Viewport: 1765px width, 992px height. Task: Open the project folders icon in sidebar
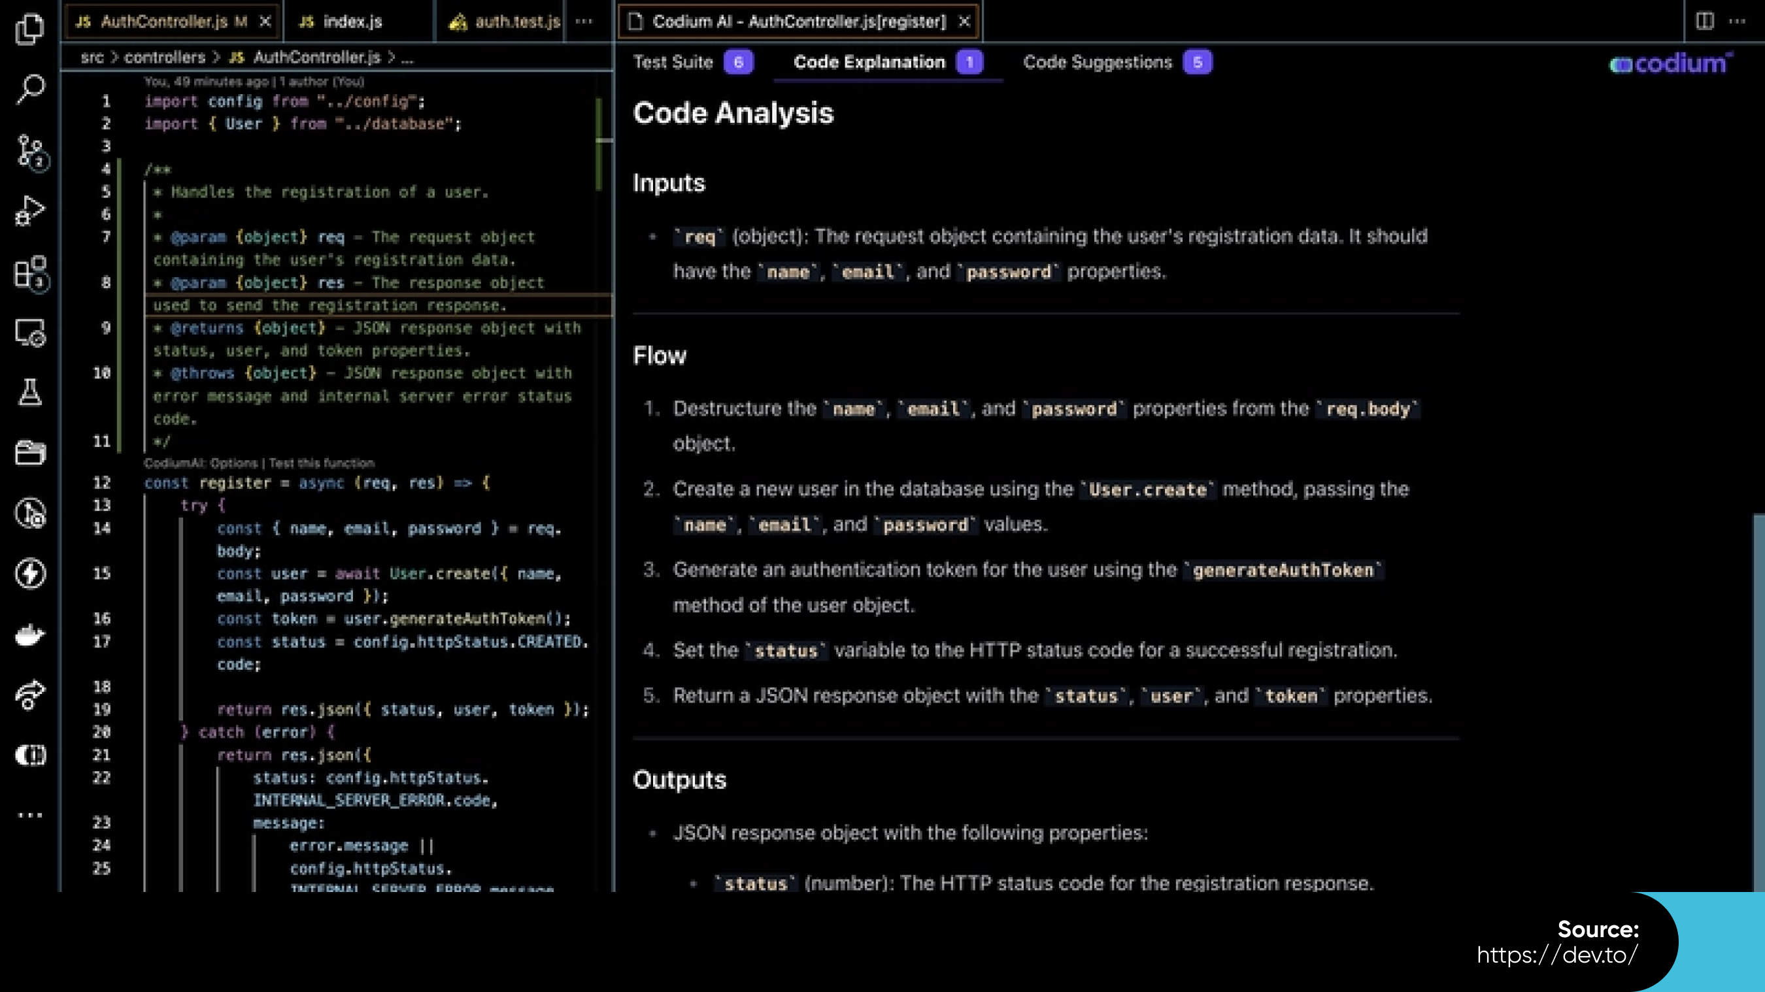pos(29,452)
